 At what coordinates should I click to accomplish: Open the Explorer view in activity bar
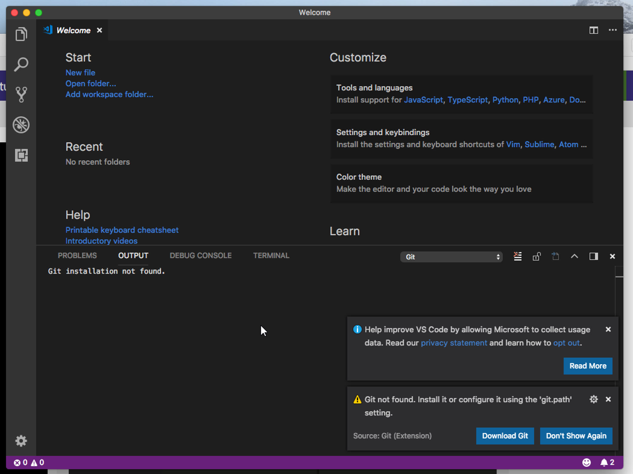coord(21,34)
